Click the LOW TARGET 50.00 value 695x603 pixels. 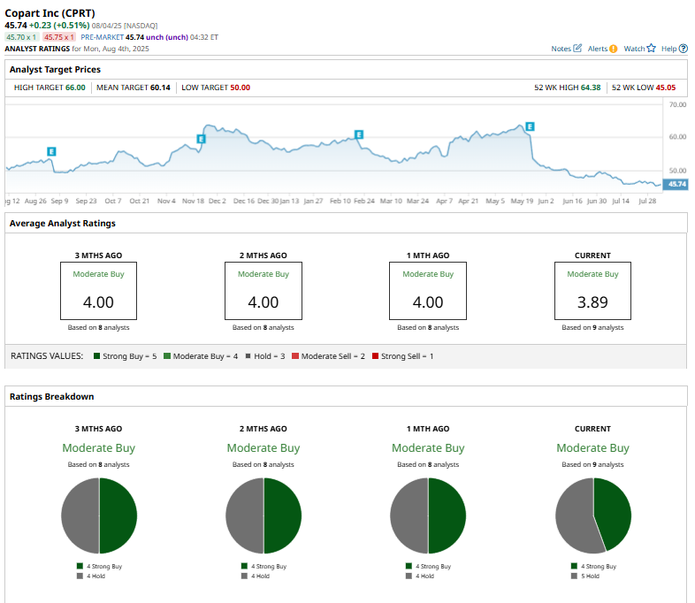point(241,88)
